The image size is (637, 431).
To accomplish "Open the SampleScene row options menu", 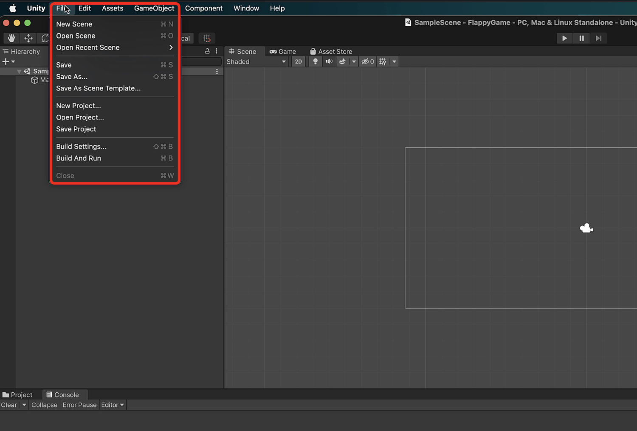I will (217, 72).
